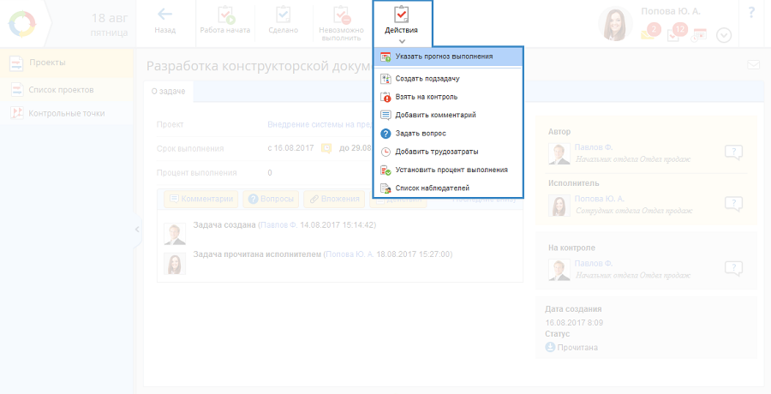
Task: Open the calendar icon in header
Action: coord(700,34)
